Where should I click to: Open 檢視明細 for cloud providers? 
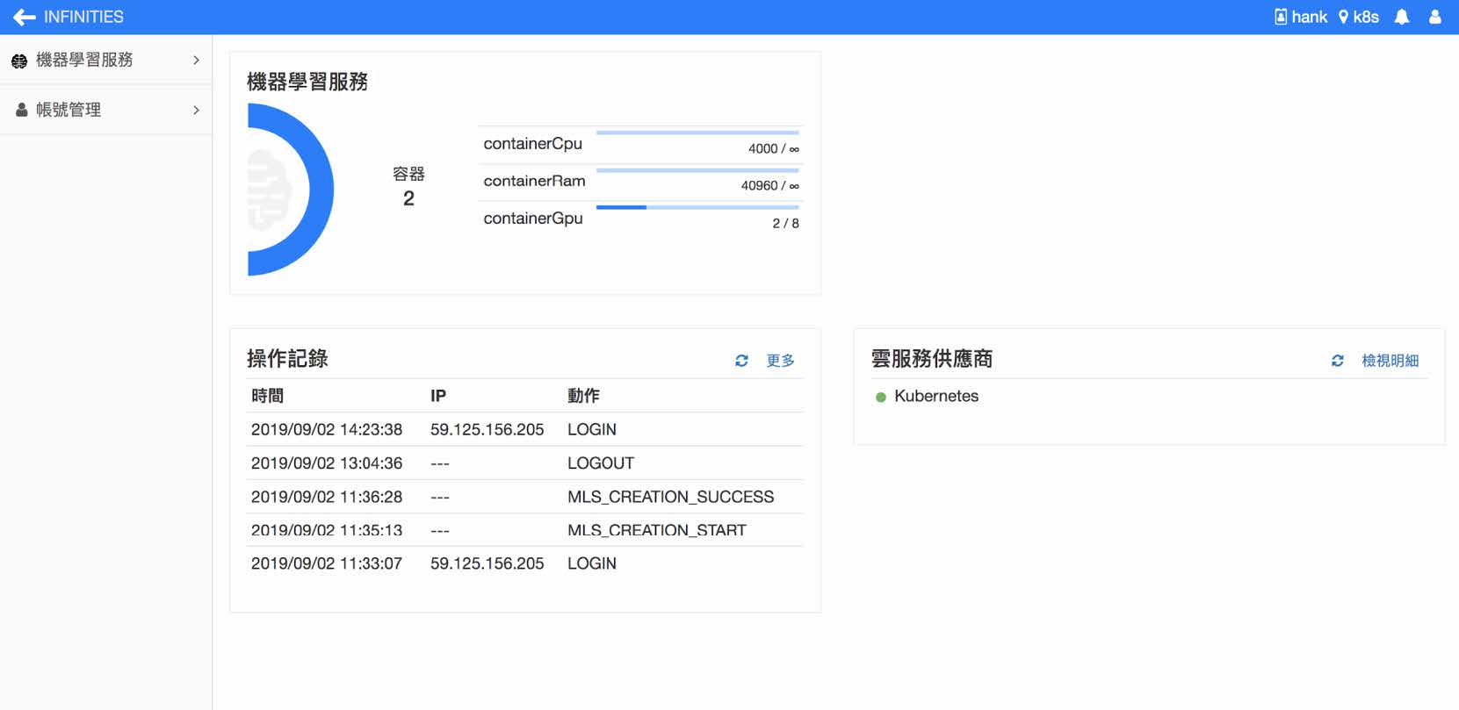tap(1390, 361)
